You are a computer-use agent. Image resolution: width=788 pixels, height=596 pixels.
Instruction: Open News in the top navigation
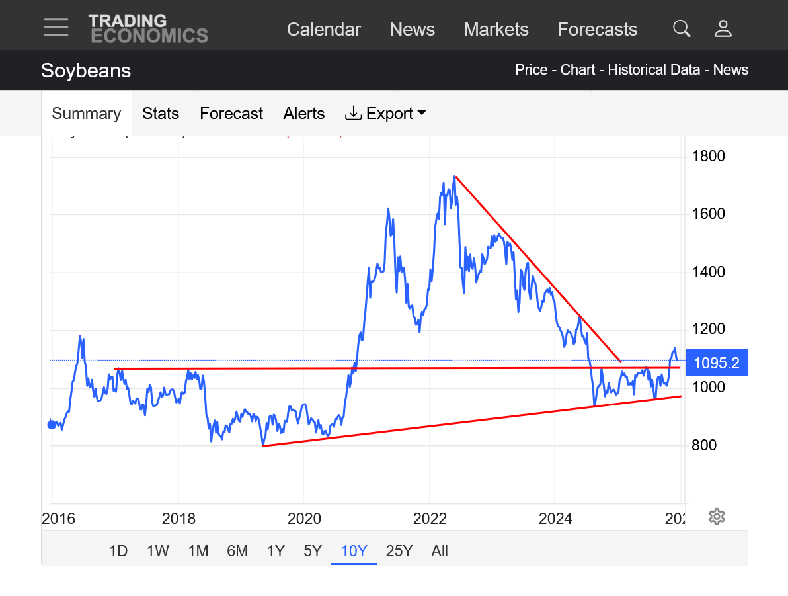pos(412,30)
